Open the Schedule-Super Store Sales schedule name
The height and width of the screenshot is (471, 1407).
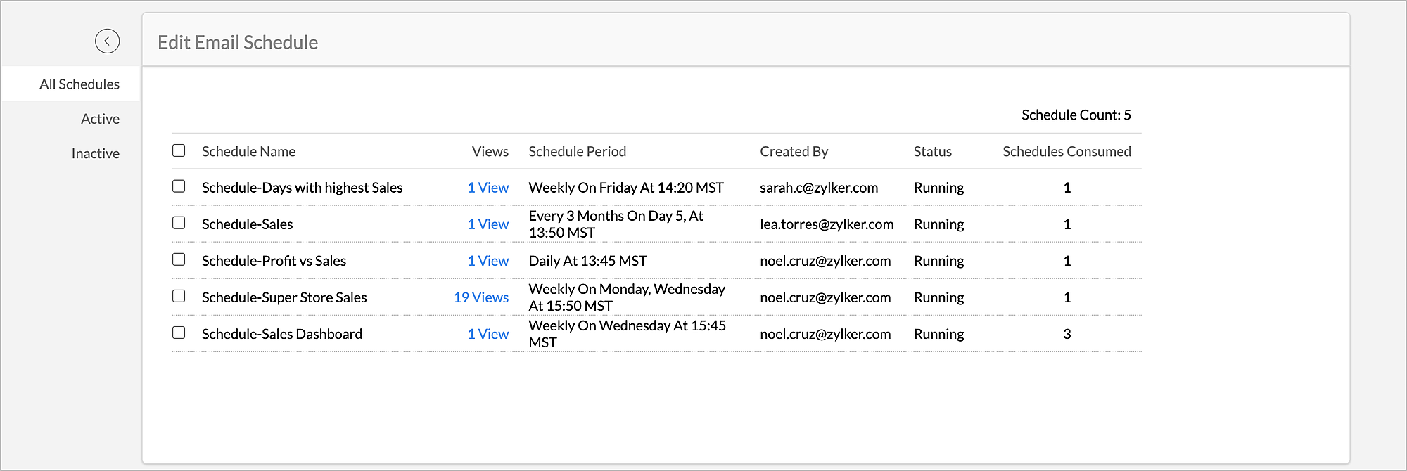[x=284, y=297]
